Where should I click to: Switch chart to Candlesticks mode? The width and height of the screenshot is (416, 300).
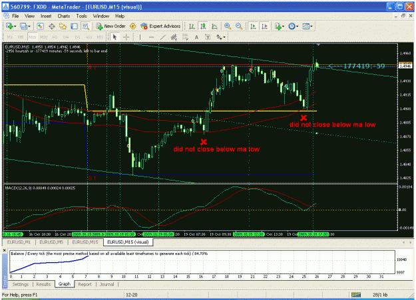pyautogui.click(x=203, y=26)
